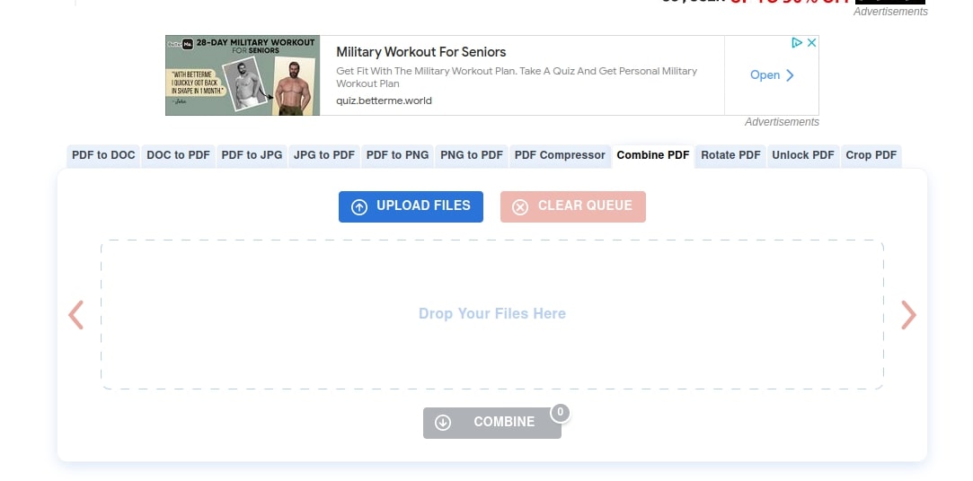Click the right carousel arrow

(x=908, y=315)
